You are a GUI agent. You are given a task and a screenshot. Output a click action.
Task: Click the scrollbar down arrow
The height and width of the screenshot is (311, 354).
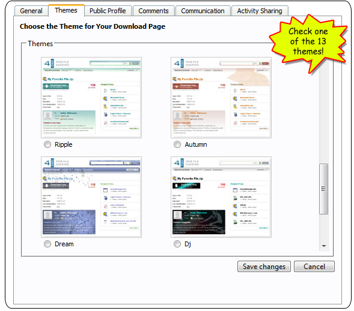324,246
